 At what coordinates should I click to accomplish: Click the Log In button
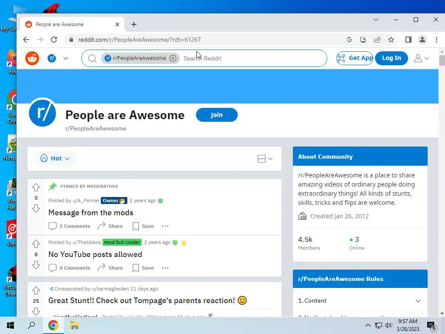[392, 58]
